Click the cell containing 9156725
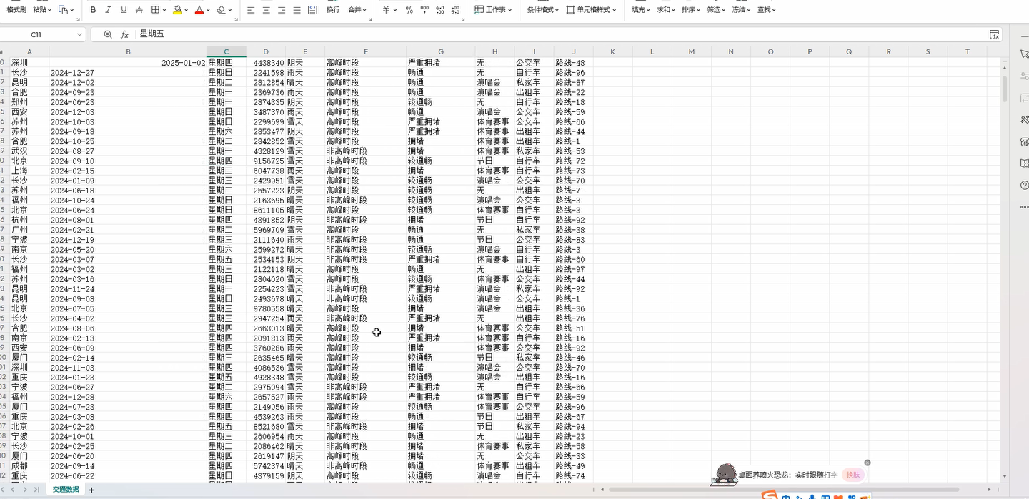 (266, 161)
